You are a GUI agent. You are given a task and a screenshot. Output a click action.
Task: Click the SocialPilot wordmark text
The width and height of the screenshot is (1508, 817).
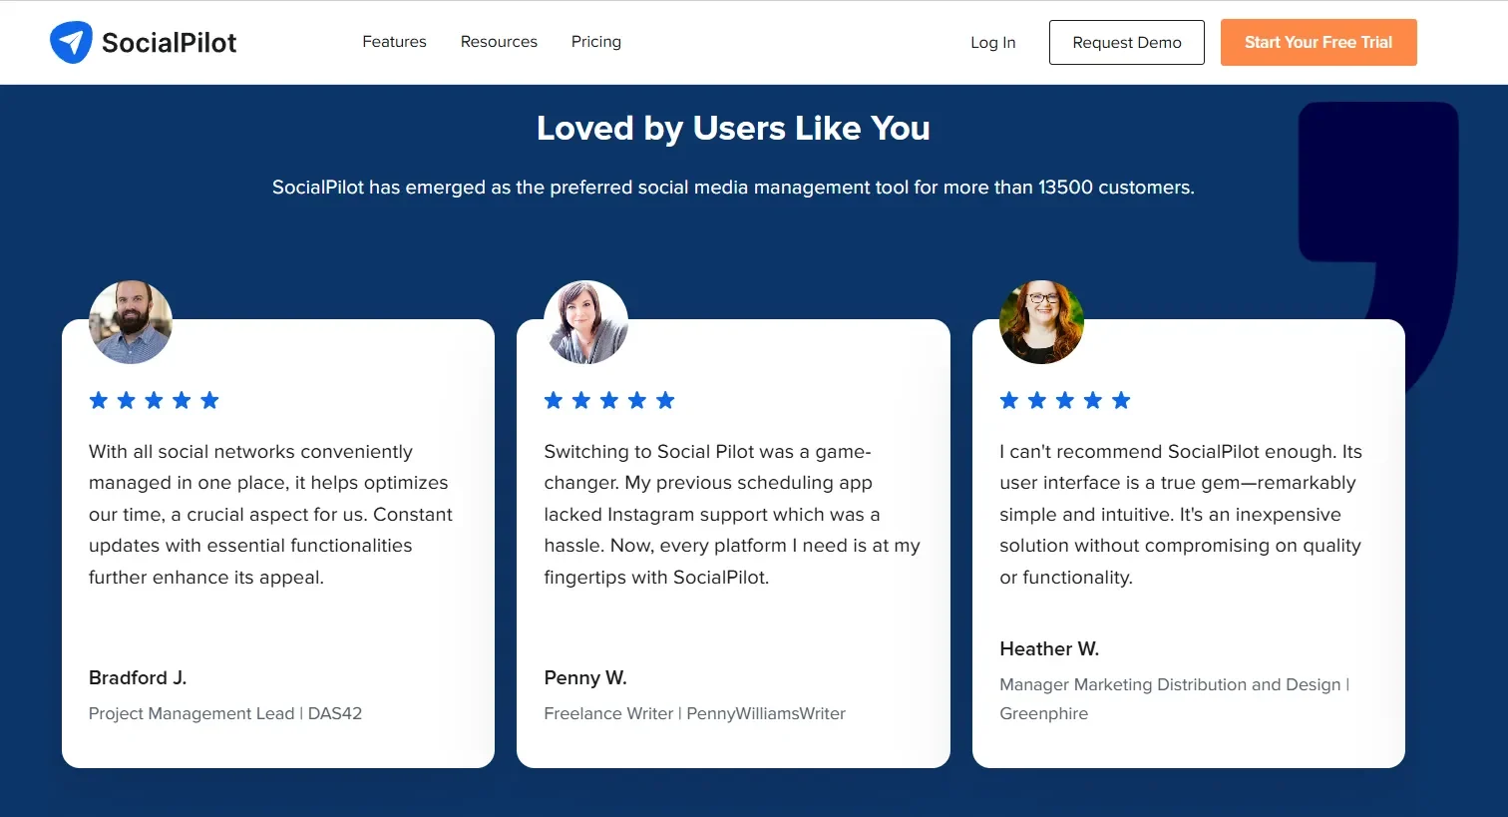tap(168, 42)
